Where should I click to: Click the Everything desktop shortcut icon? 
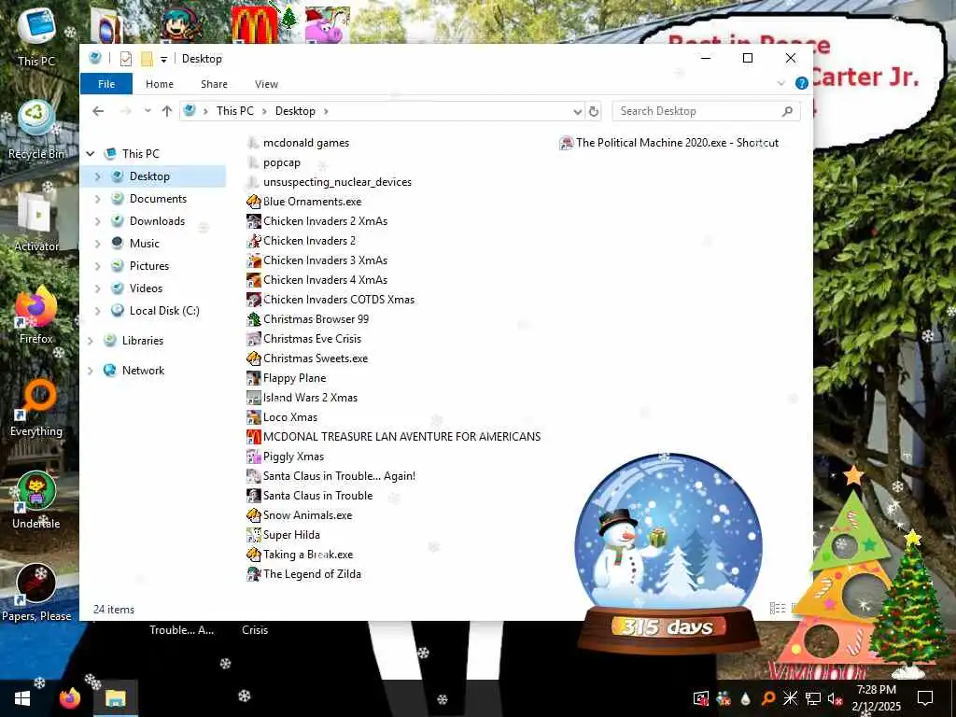[38, 399]
